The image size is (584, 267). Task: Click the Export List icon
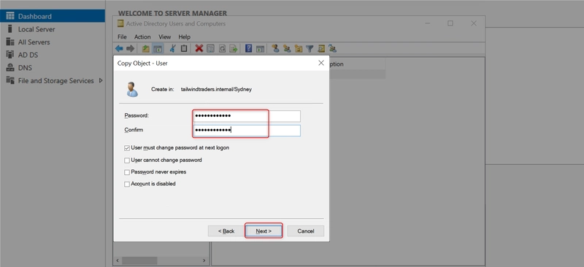[x=234, y=48]
